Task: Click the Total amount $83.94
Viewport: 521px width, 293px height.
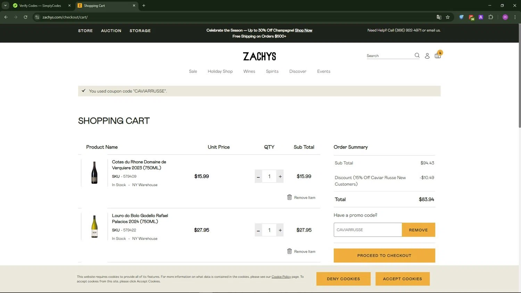Action: point(426,199)
